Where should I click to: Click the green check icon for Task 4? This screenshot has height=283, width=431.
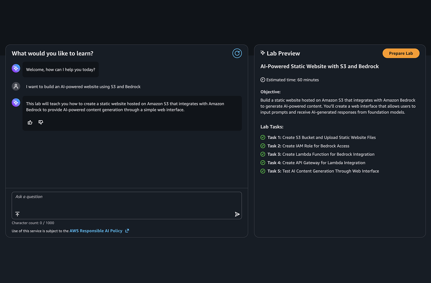(263, 162)
